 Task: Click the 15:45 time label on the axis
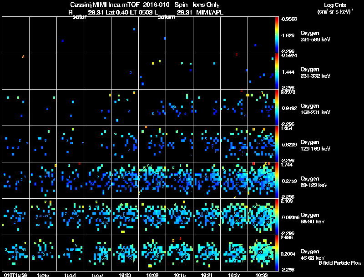pos(43,275)
